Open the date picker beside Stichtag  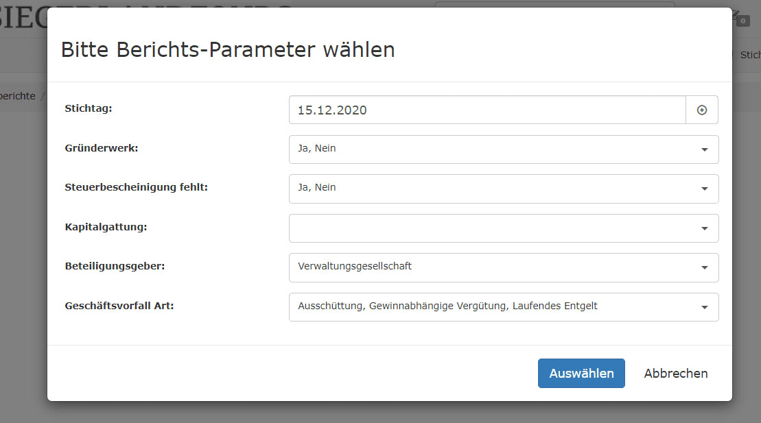click(x=701, y=110)
